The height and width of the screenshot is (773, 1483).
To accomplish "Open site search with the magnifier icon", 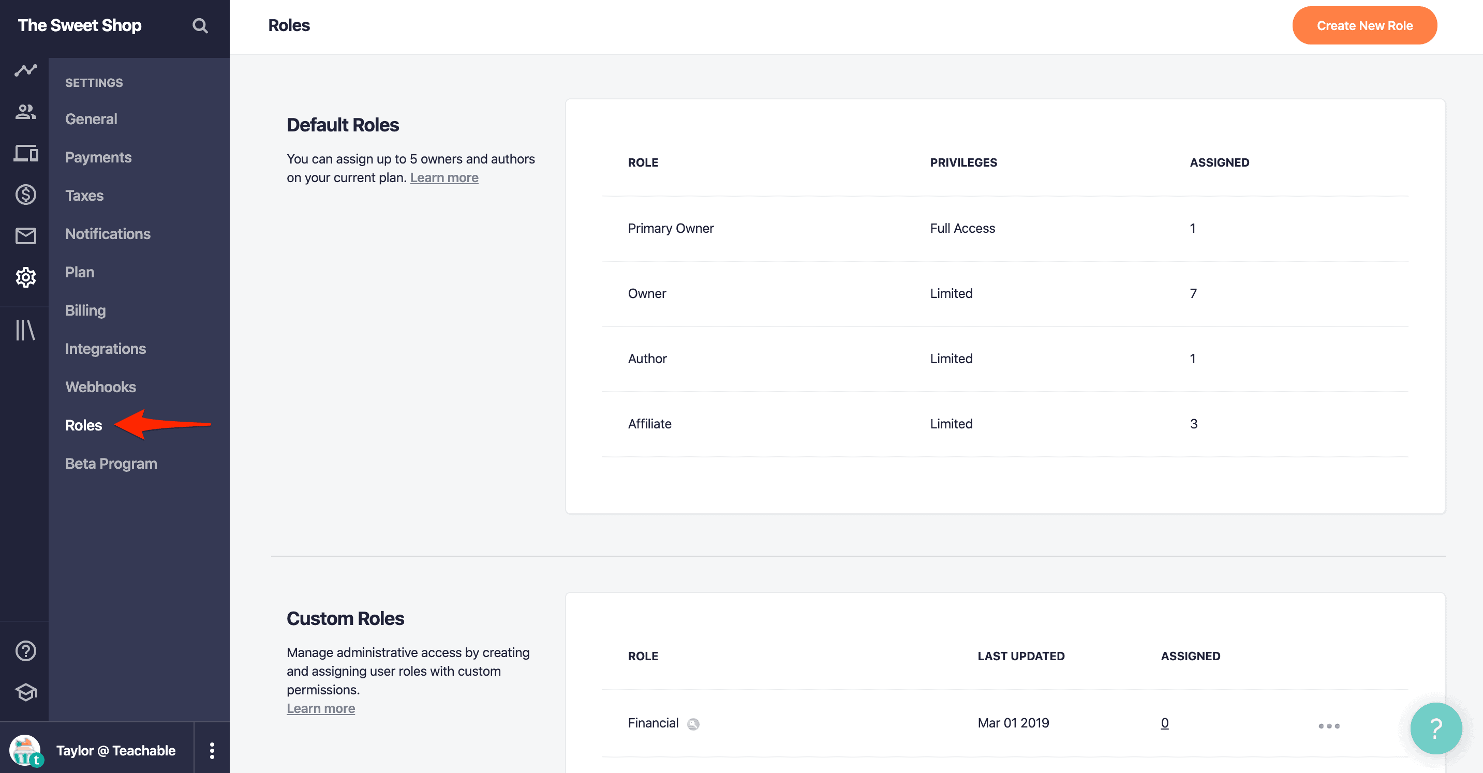I will click(x=200, y=25).
